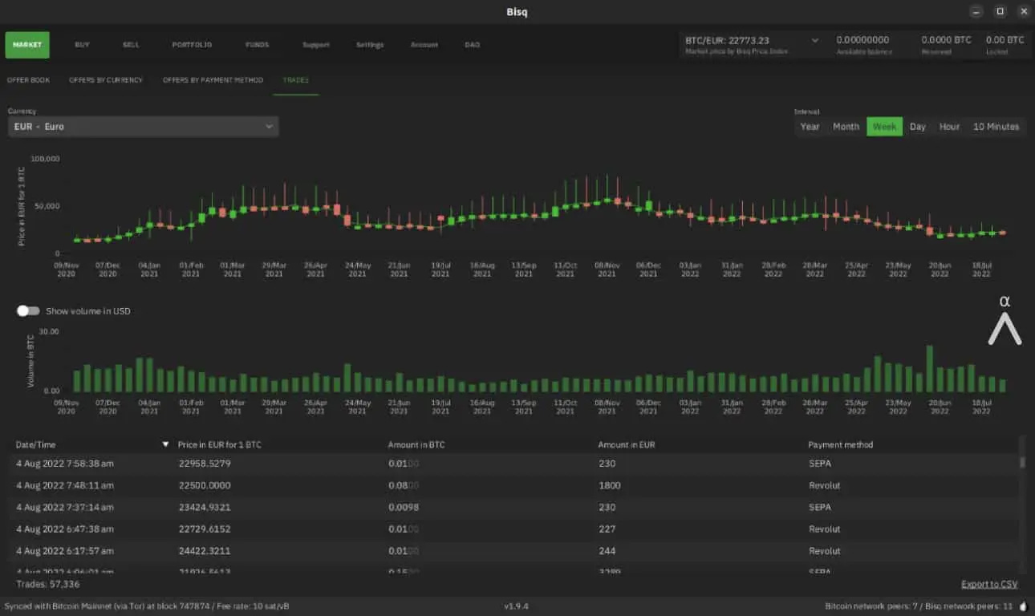Screen dimensions: 1035x616
Task: Minimize the Bisq window
Action: tap(976, 11)
